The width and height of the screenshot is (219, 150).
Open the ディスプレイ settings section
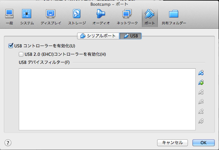pyautogui.click(x=51, y=17)
